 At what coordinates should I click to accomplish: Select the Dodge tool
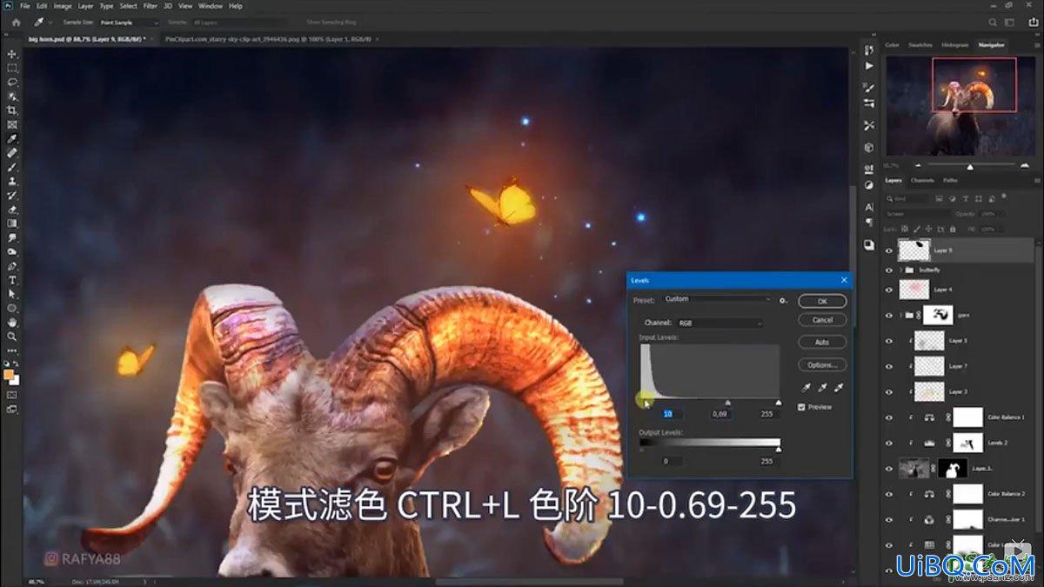pos(12,252)
